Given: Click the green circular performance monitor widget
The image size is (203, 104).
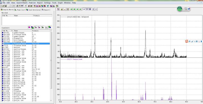Looking at the screenshot, I should [x=180, y=9].
